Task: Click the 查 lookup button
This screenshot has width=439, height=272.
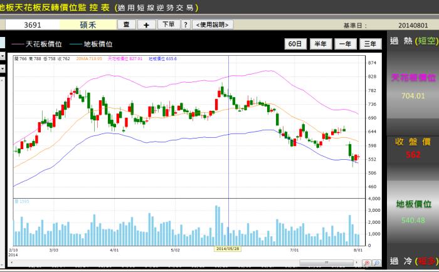Action: [x=127, y=24]
